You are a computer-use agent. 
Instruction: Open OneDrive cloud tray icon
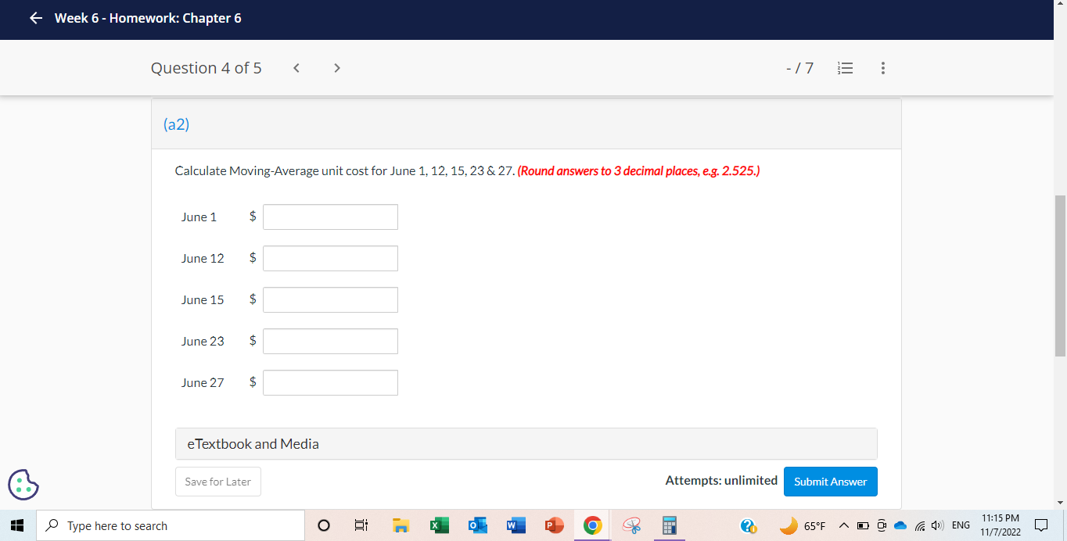[x=900, y=526]
